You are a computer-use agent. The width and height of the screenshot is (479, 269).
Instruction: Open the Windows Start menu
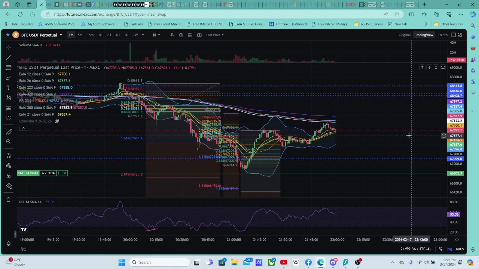click(122, 262)
